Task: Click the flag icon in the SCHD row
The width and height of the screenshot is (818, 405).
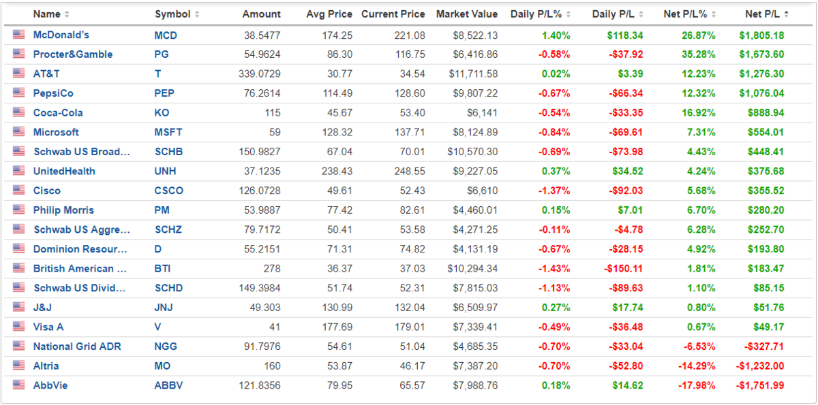Action: tap(18, 288)
